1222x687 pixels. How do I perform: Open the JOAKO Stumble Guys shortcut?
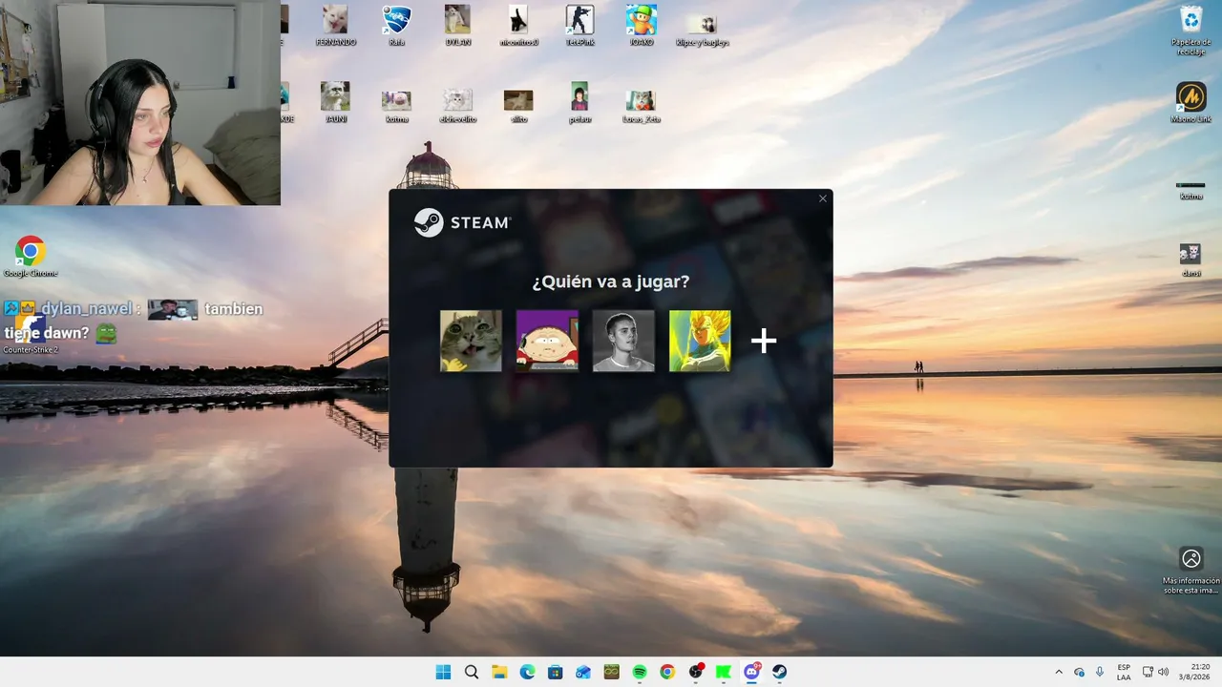point(641,26)
